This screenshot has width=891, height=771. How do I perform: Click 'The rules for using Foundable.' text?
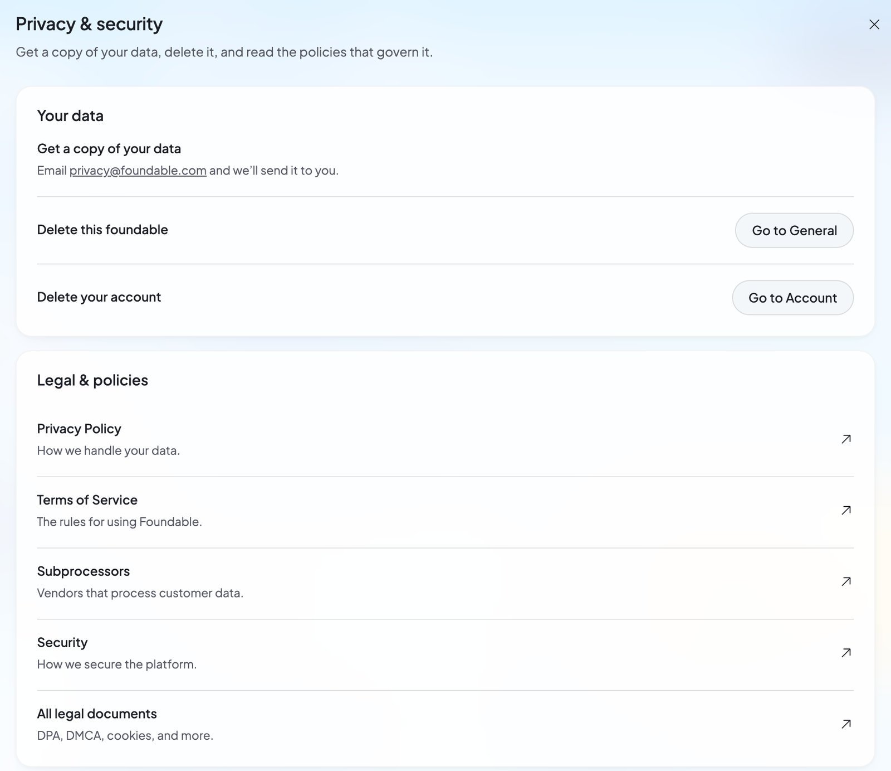[119, 522]
